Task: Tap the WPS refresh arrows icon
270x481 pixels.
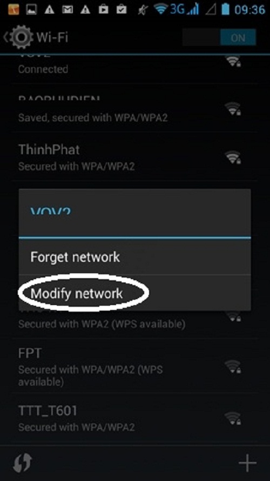Action: coord(23,463)
